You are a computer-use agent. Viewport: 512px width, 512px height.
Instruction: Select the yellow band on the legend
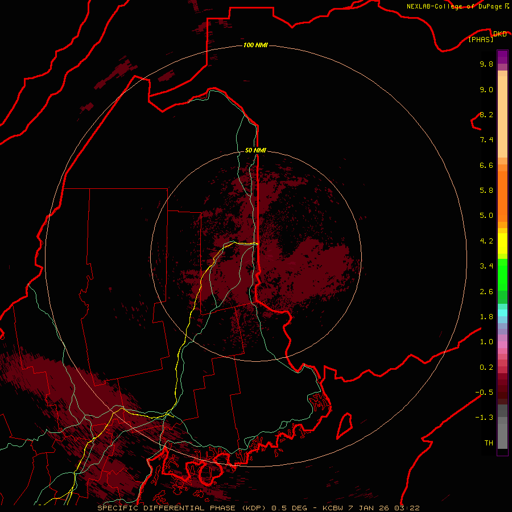click(502, 243)
